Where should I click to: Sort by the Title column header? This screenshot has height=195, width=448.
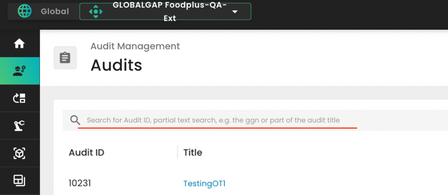click(192, 153)
